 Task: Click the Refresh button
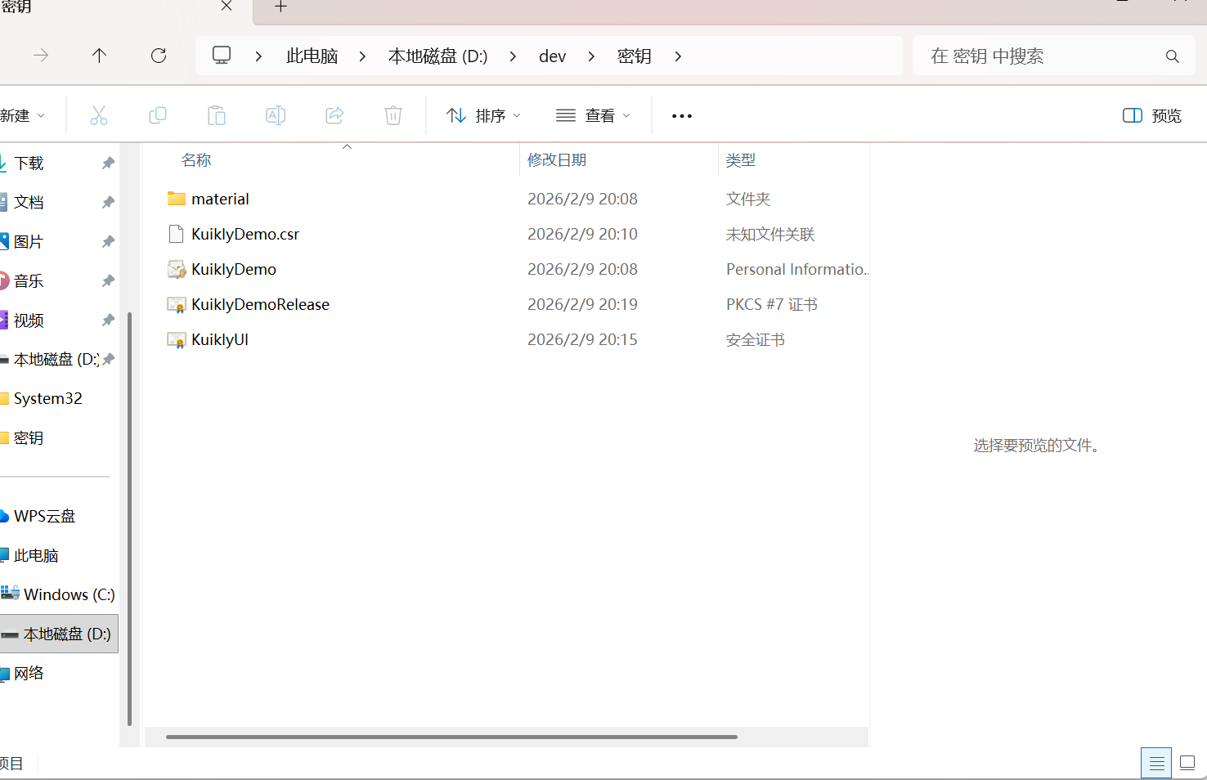point(159,56)
